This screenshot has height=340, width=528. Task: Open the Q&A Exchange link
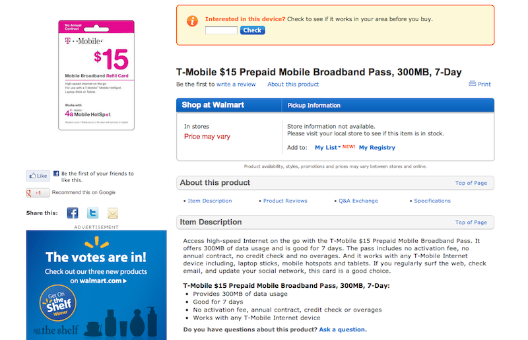pos(358,201)
